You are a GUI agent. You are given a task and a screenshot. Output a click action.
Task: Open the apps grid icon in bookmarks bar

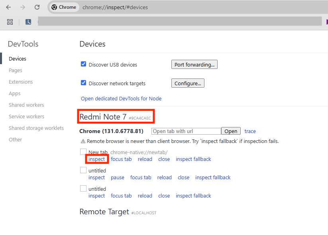pos(10,22)
